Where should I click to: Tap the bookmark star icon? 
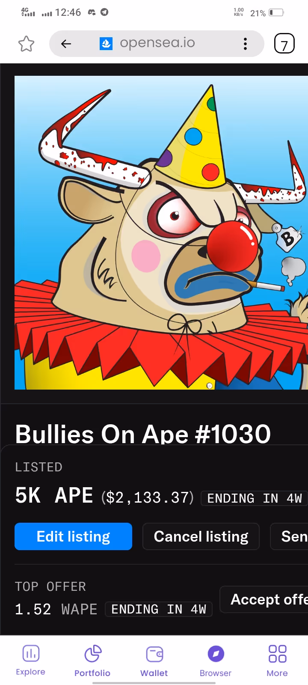[x=26, y=44]
